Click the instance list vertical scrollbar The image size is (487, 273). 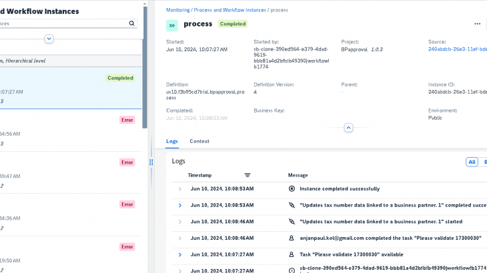coord(145,67)
